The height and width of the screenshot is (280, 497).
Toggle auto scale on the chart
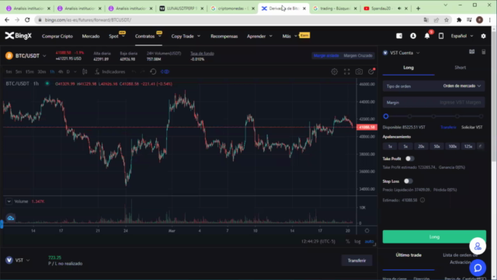369,242
